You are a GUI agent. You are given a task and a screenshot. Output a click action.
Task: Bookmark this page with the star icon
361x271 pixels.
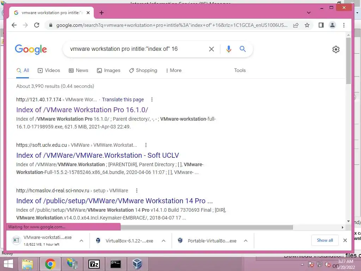(x=307, y=25)
